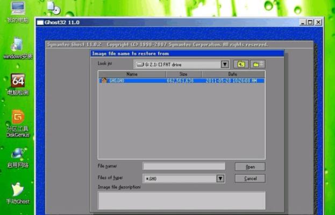Screen dimensions: 335x215
Task: Click the Open button
Action: 250,167
